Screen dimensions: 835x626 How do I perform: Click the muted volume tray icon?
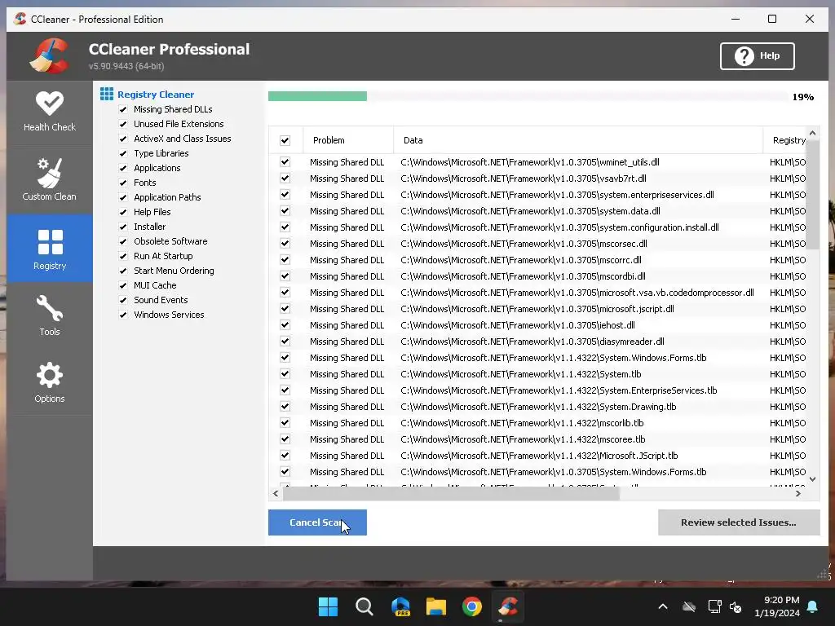736,606
